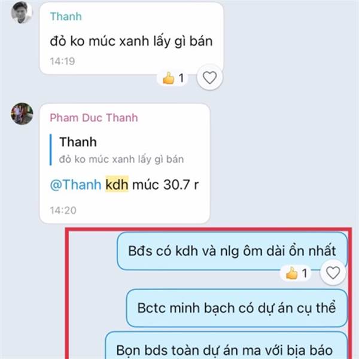Image resolution: width=359 pixels, height=359 pixels.
Task: Tap the 'múc 30.7 r' message text
Action: [x=165, y=184]
